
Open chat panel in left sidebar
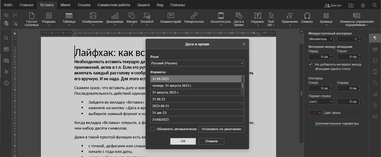click(x=6, y=60)
